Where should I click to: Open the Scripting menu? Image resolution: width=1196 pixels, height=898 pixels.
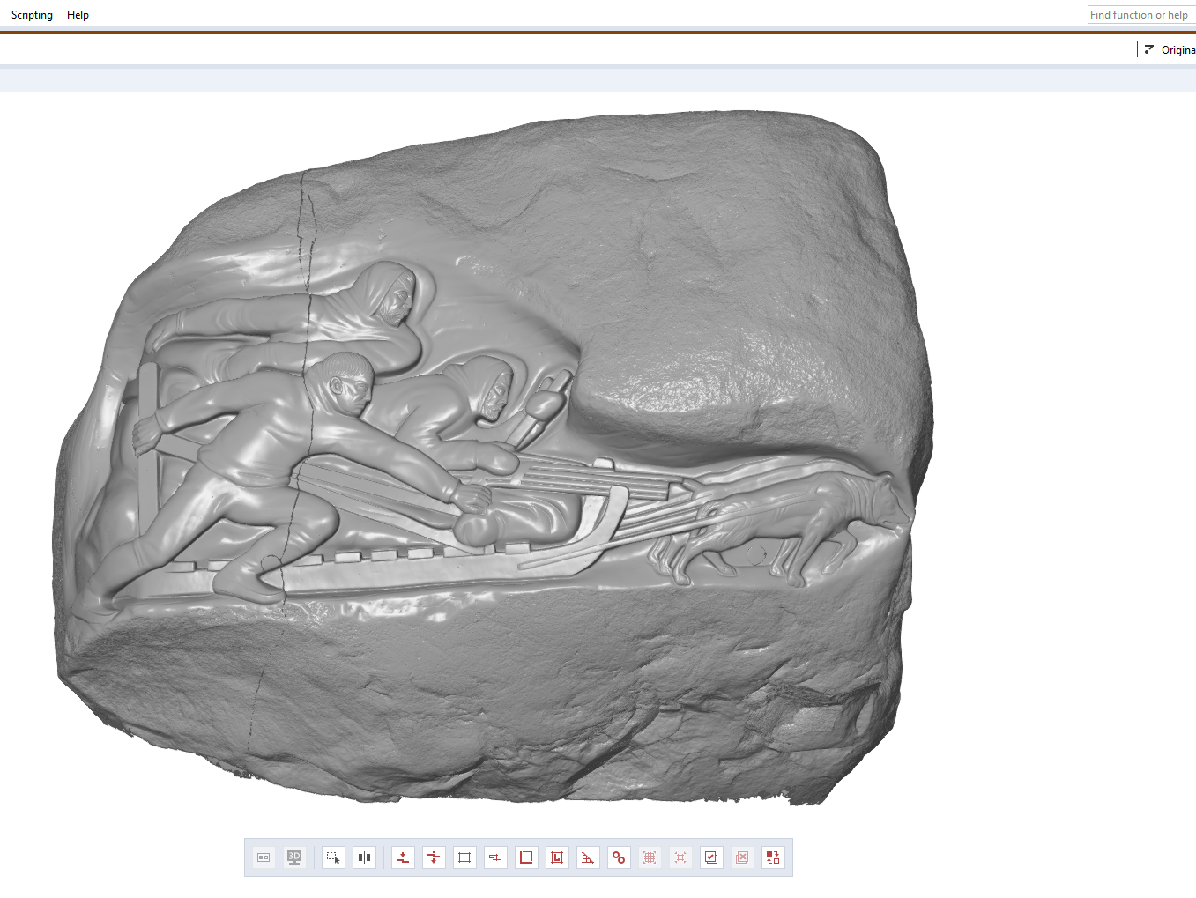[x=32, y=15]
